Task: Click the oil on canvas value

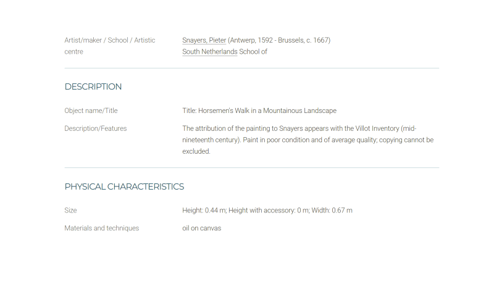Action: coord(202,228)
